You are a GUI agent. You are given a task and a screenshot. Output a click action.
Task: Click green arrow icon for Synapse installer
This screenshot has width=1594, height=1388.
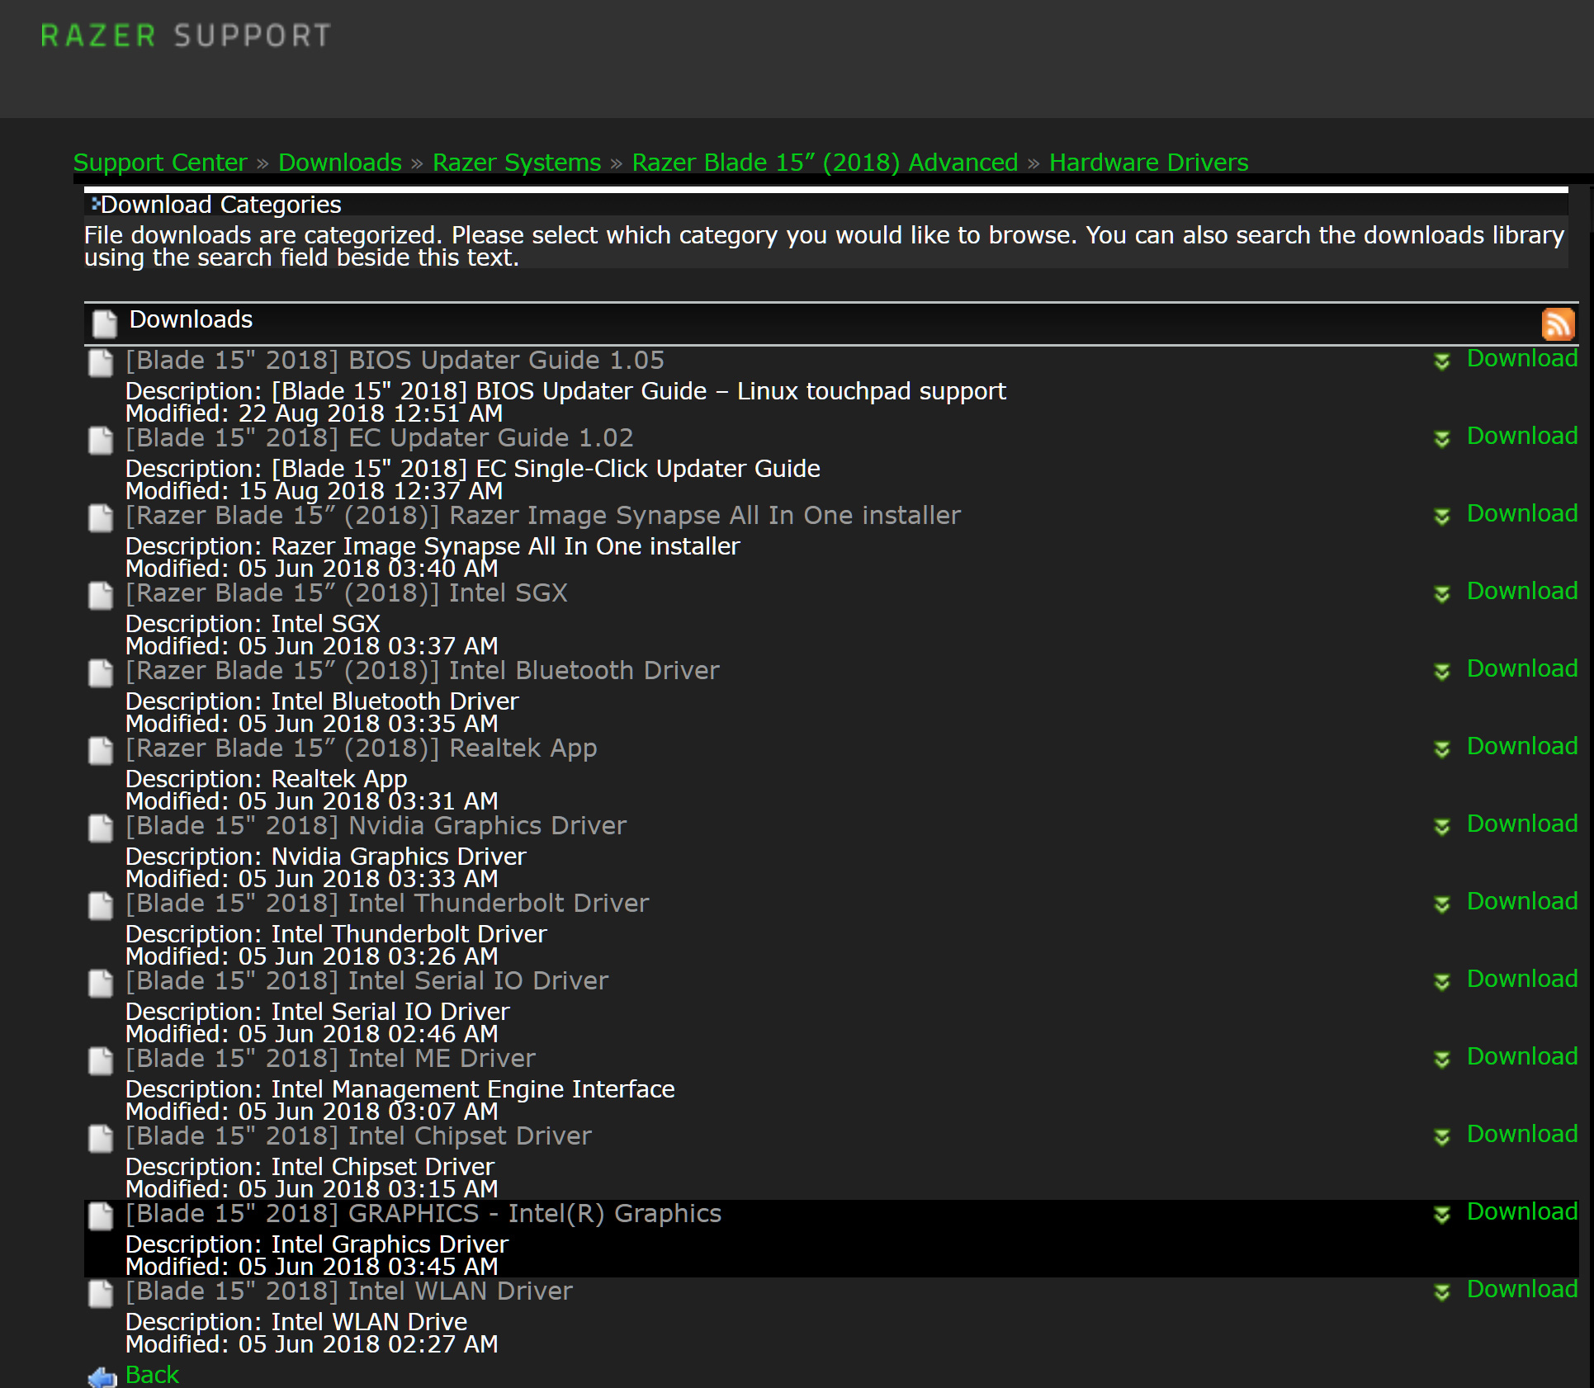(x=1442, y=517)
